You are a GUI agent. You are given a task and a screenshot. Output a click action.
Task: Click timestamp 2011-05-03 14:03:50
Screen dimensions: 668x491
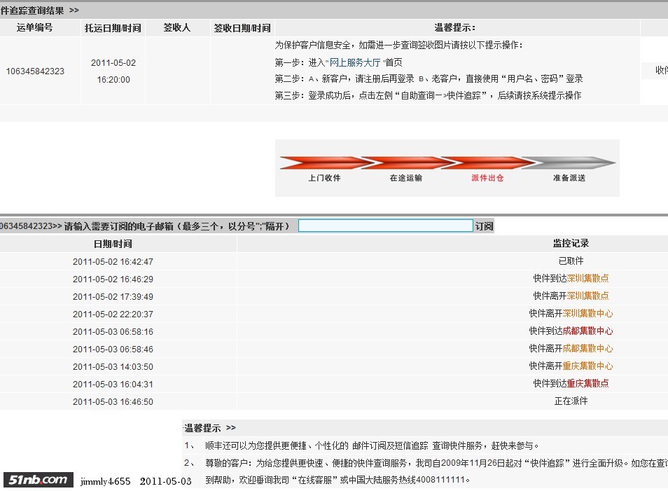(113, 366)
